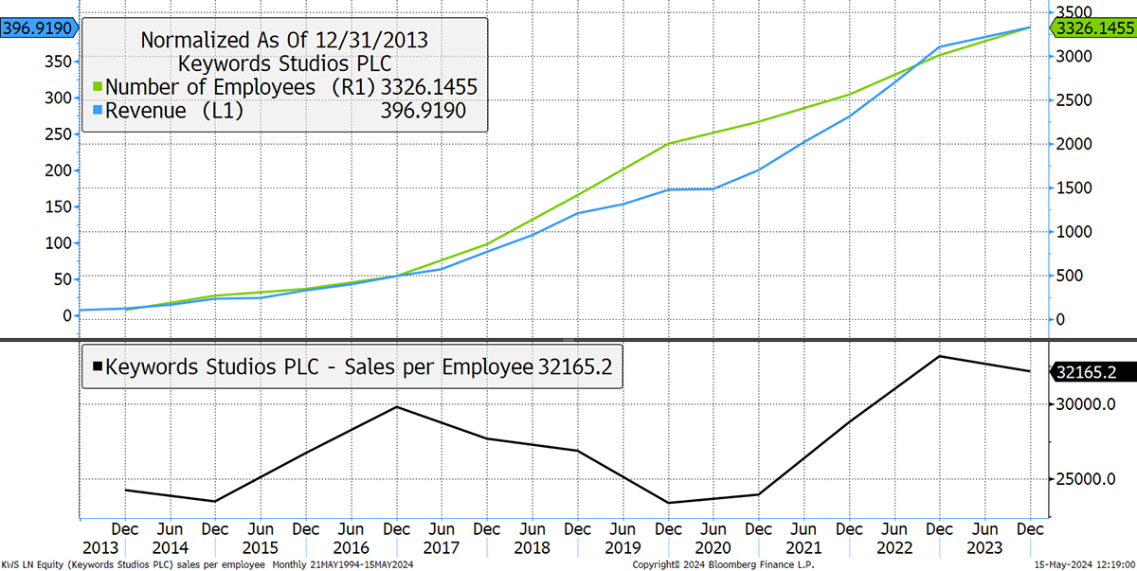
Task: Select the black 32165.2 value tag
Action: [1092, 372]
